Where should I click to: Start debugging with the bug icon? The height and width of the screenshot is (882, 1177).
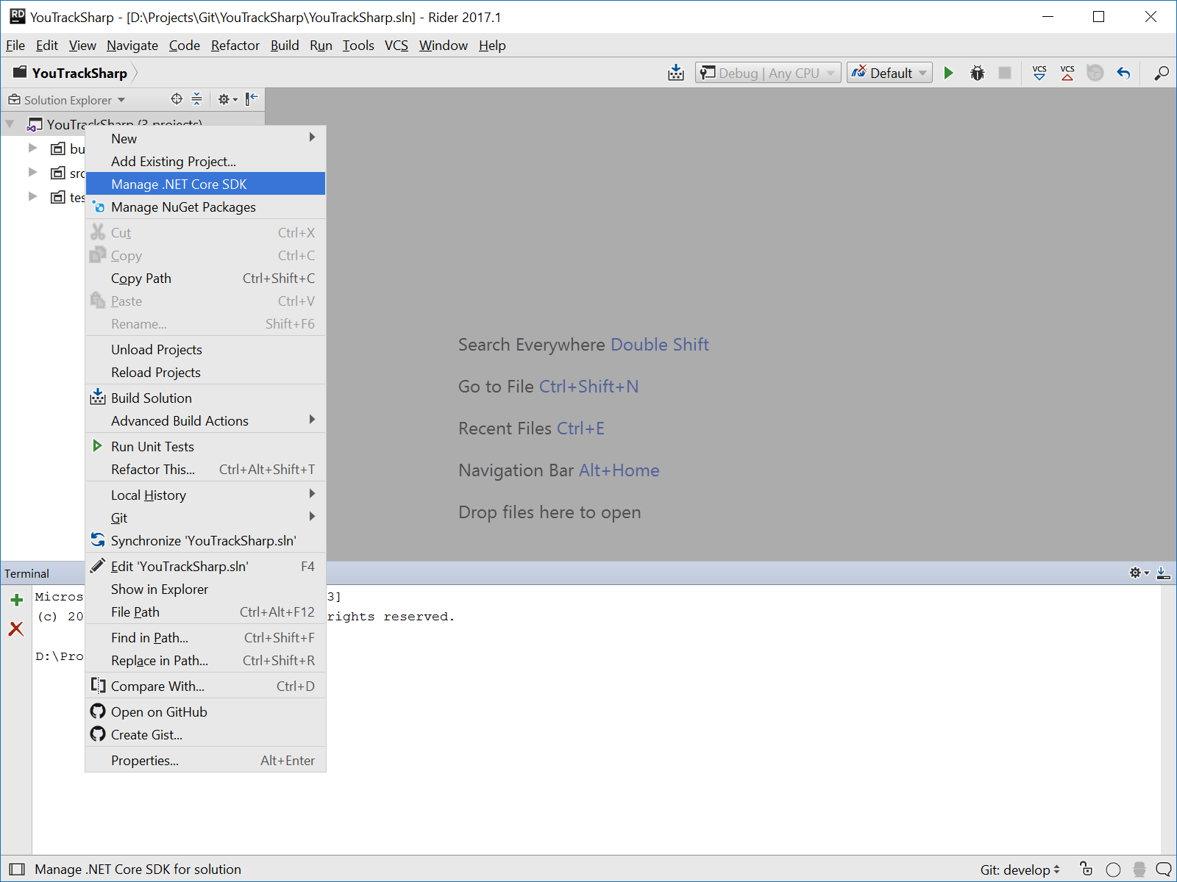coord(977,73)
